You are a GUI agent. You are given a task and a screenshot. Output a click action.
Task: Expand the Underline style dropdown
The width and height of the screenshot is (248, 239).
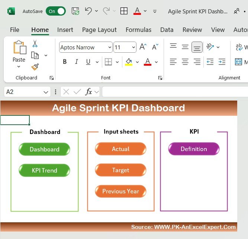97,62
